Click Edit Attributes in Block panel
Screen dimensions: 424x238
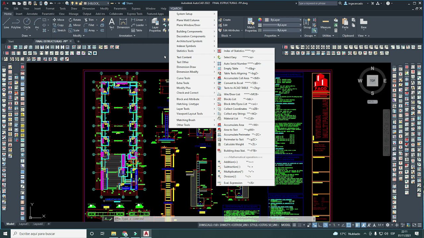pyautogui.click(x=229, y=30)
